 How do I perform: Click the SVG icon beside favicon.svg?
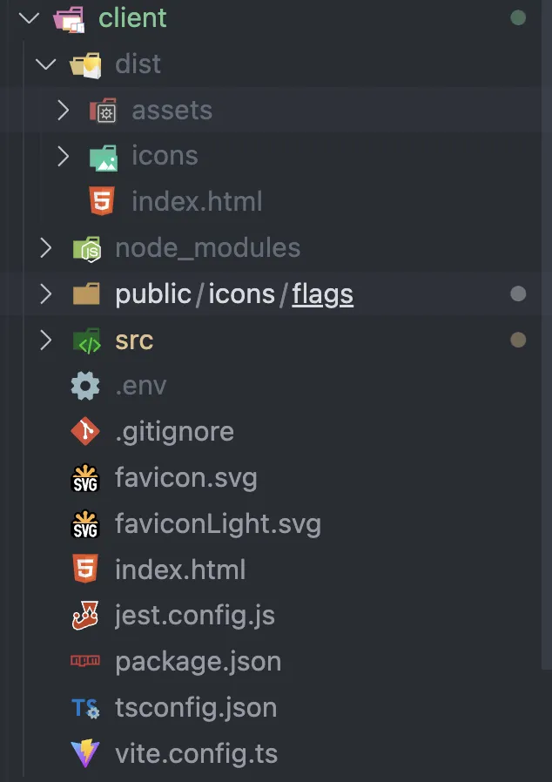tap(85, 478)
